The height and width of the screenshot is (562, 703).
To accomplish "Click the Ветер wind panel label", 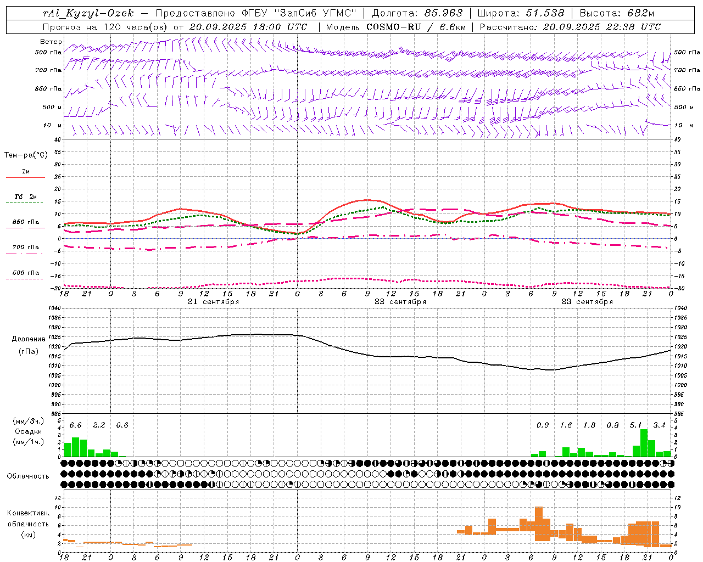I will pyautogui.click(x=51, y=42).
